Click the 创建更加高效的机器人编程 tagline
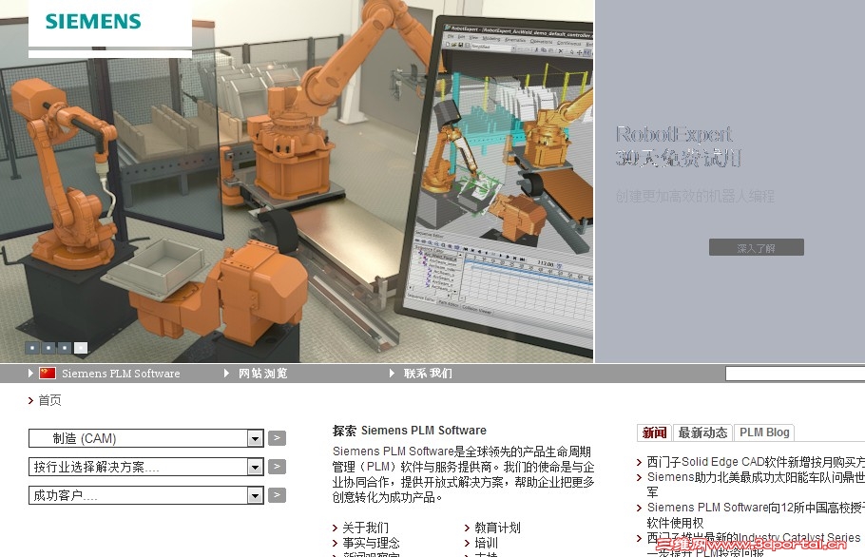The width and height of the screenshot is (865, 557). (695, 196)
